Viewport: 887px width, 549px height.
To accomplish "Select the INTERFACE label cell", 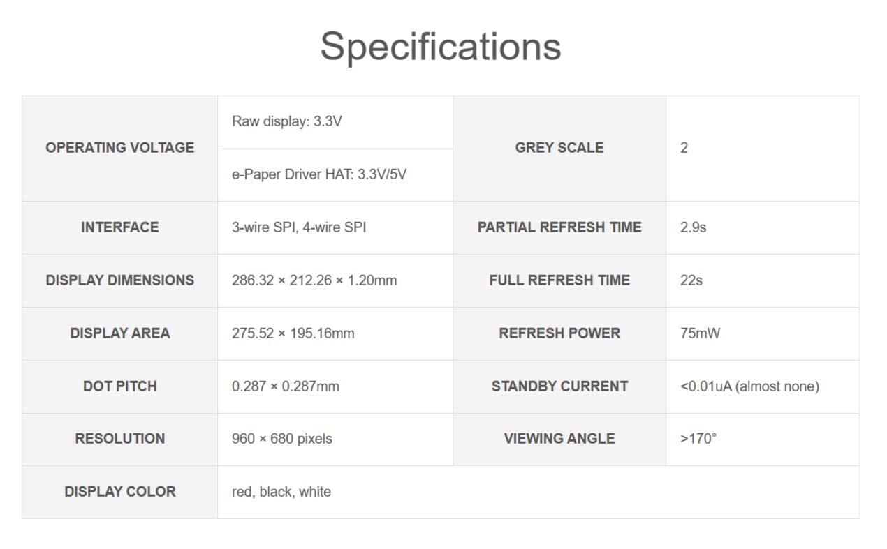I will click(x=120, y=227).
